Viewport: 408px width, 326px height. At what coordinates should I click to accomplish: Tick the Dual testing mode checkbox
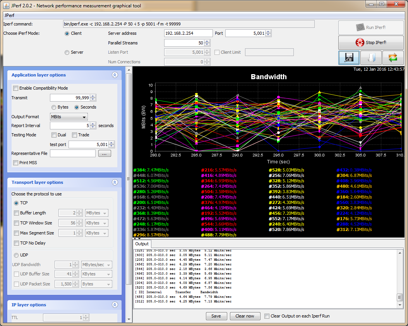[54, 135]
